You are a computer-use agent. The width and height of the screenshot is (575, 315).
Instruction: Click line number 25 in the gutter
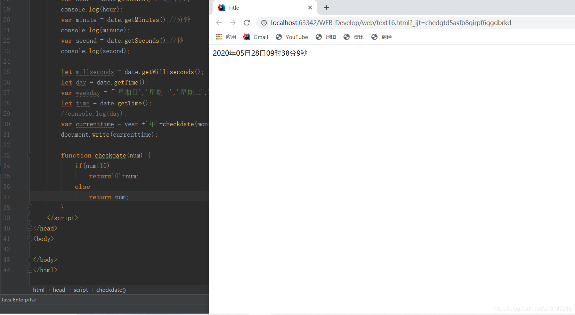(7, 72)
